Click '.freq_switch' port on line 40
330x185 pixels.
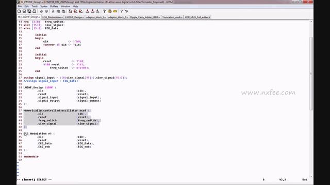(x=47, y=120)
